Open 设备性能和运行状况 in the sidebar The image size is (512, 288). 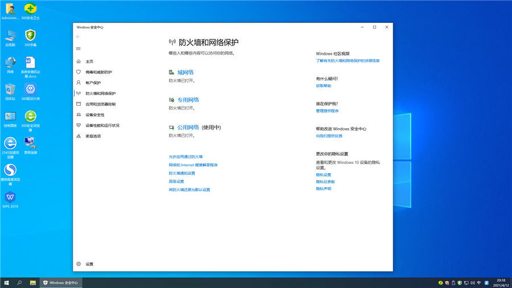point(102,125)
